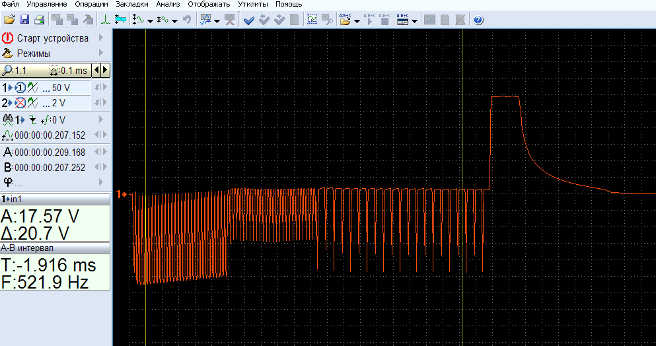Click the 1:1 zoom magnifier setting

tap(15, 71)
